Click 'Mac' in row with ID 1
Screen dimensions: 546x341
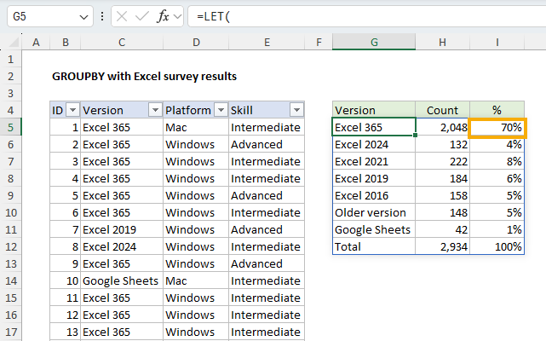pos(196,127)
